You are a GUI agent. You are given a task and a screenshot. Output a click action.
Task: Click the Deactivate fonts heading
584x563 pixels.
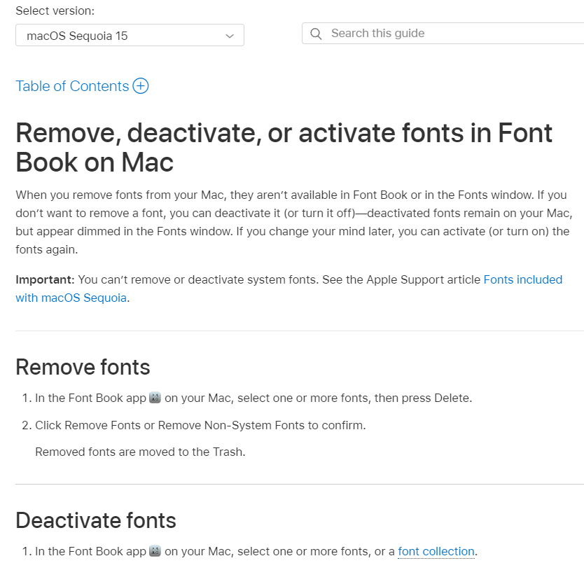(96, 520)
